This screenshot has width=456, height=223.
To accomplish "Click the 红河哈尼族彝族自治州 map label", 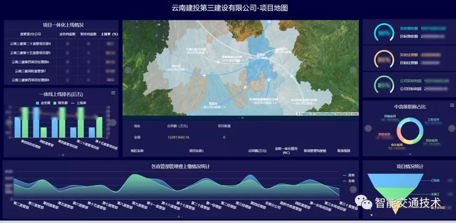I will 264,99.
